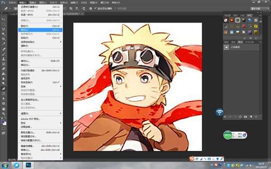The width and height of the screenshot is (271, 169).
Task: Add mask from Paths panel footer
Action: (x=245, y=117)
